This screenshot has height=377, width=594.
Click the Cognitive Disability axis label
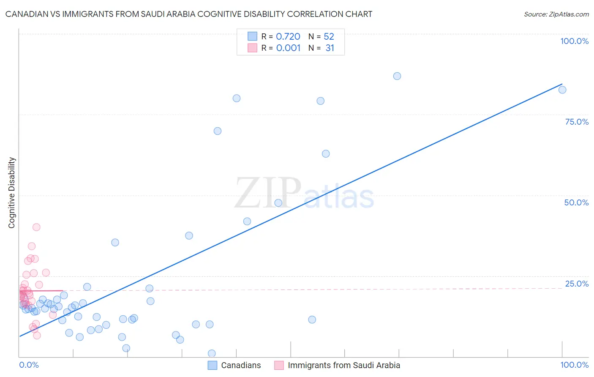pyautogui.click(x=11, y=193)
